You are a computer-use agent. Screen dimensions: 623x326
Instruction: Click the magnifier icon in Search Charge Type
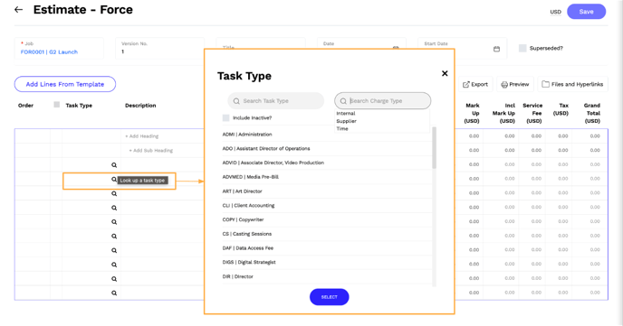click(343, 101)
